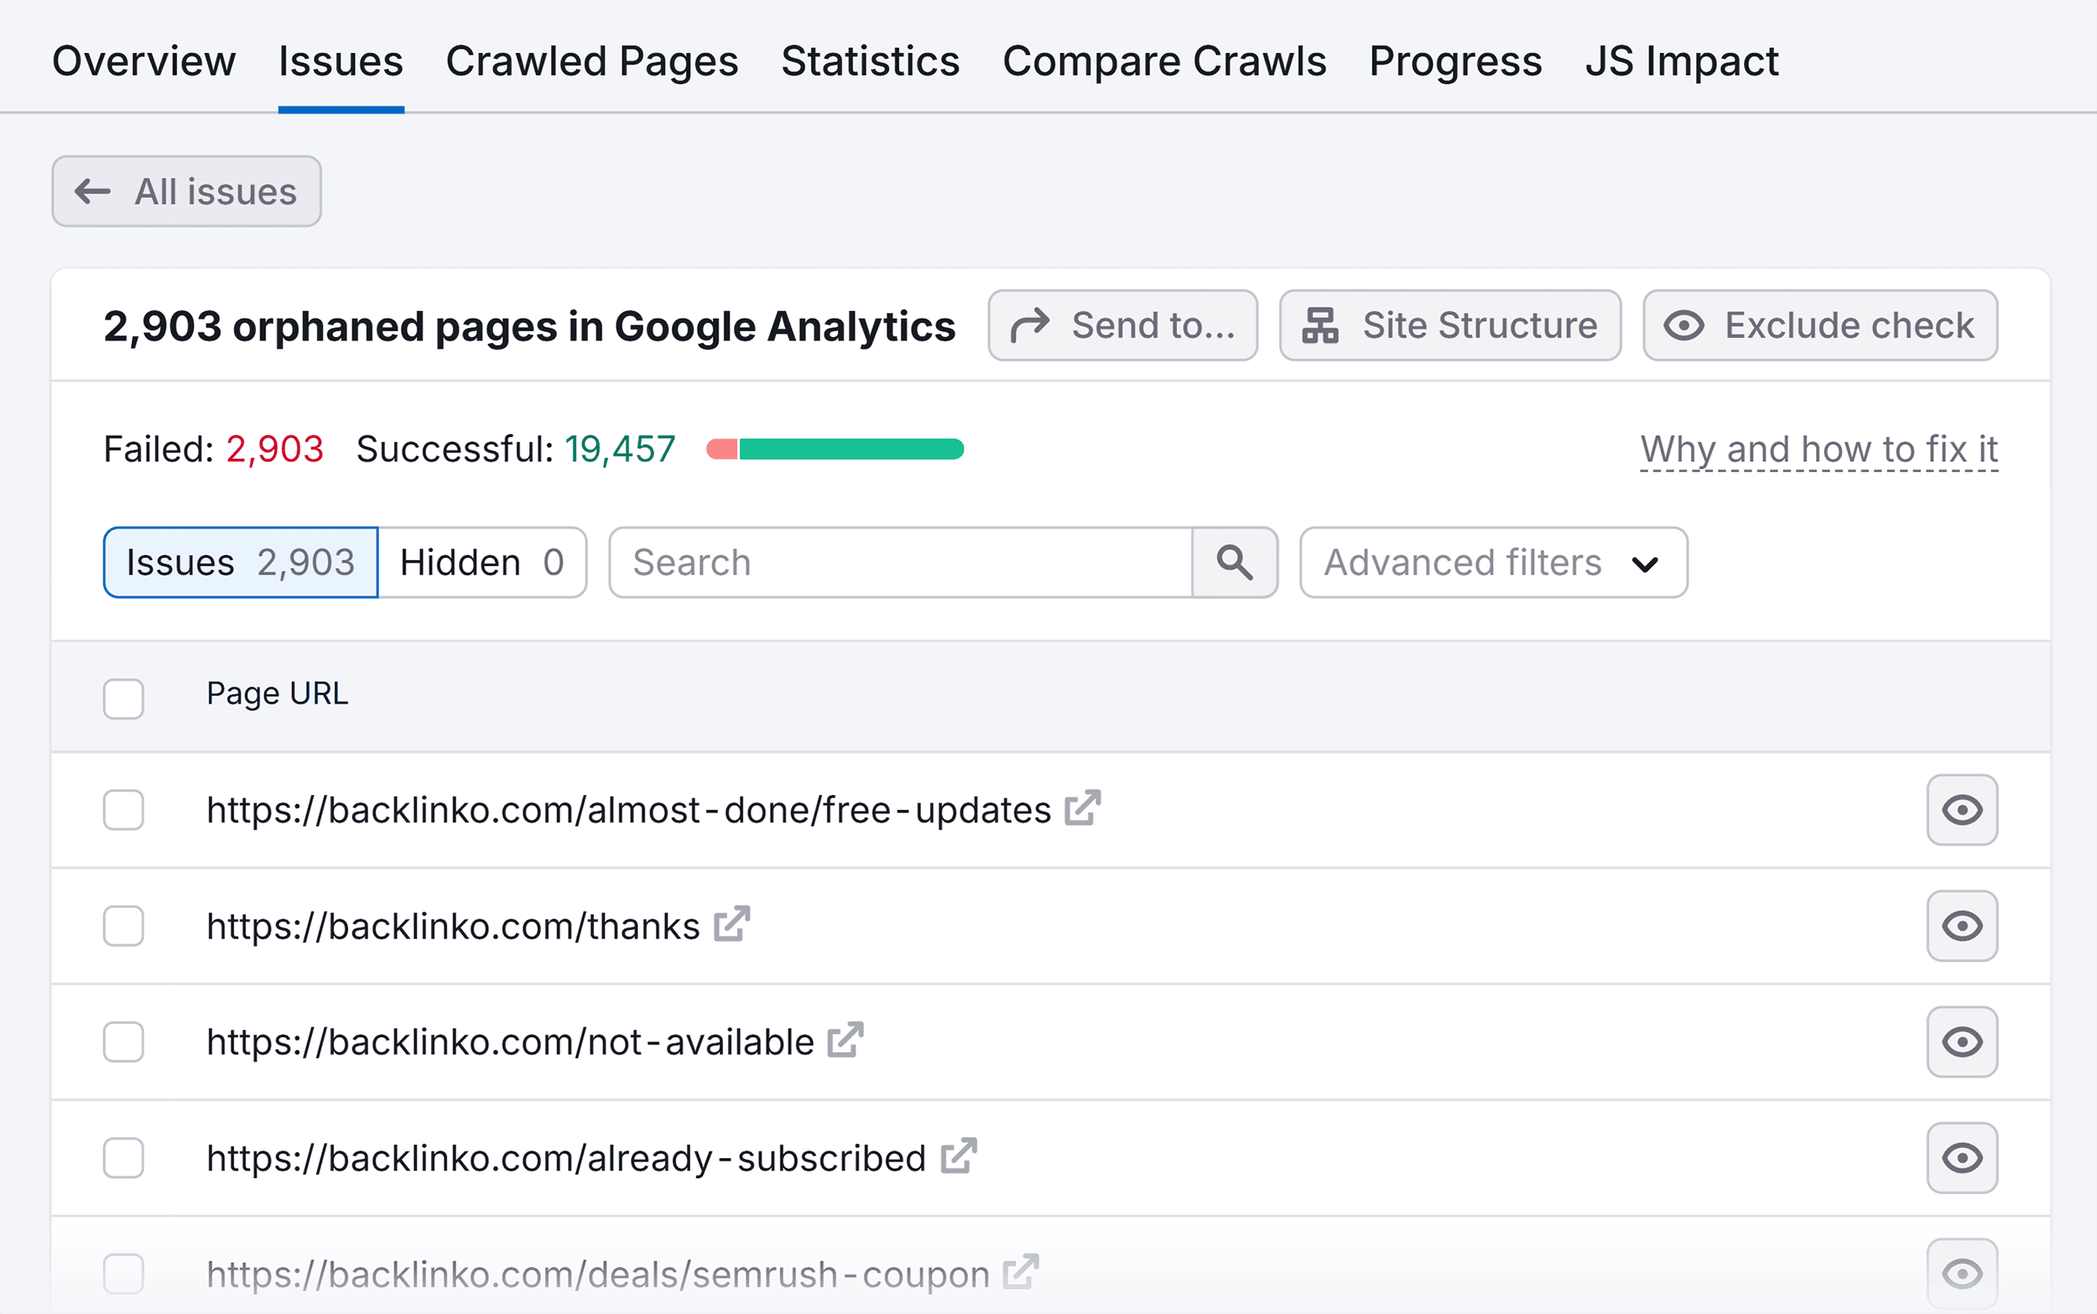2097x1314 pixels.
Task: Open the external link for backlinko.com/almost-done/free-updates
Action: pyautogui.click(x=1082, y=808)
